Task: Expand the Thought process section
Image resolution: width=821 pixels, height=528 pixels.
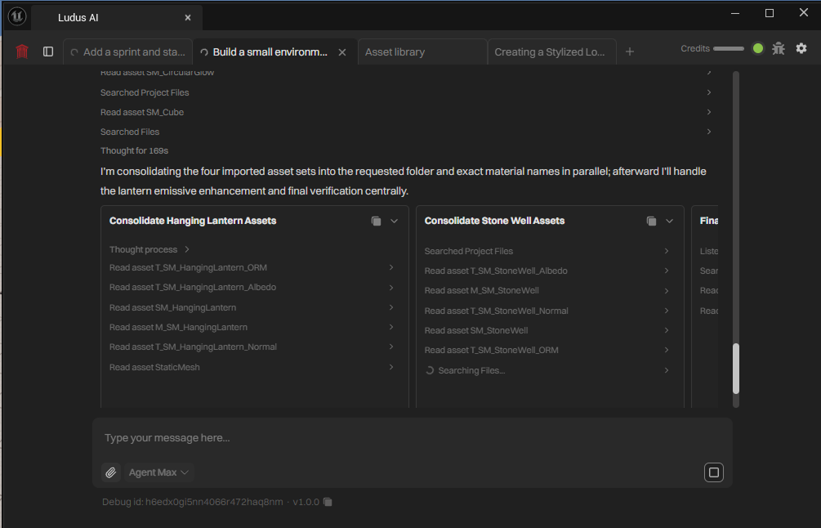Action: click(x=149, y=249)
